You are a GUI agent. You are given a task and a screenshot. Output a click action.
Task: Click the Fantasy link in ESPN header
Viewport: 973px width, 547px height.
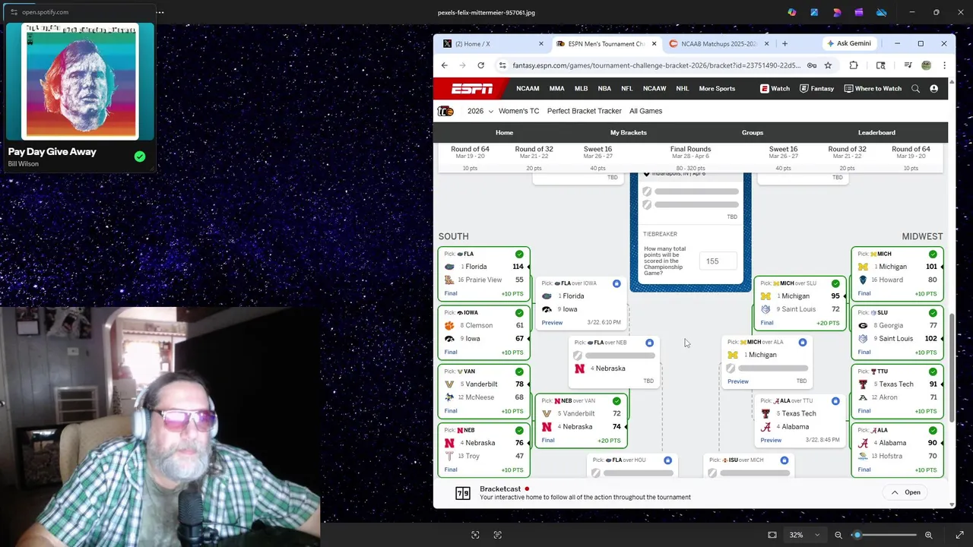coord(817,89)
